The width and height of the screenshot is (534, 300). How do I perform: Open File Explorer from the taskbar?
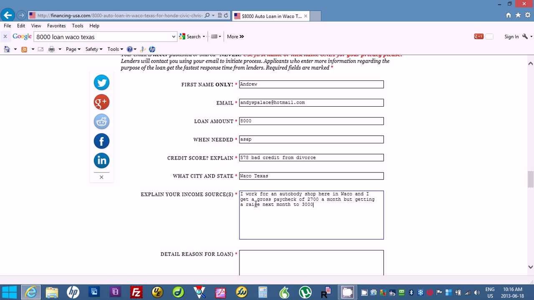coord(52,292)
